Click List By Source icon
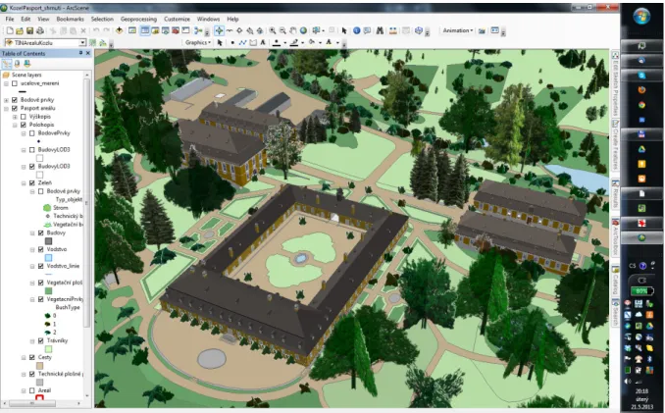Image resolution: width=665 pixels, height=413 pixels. point(17,64)
